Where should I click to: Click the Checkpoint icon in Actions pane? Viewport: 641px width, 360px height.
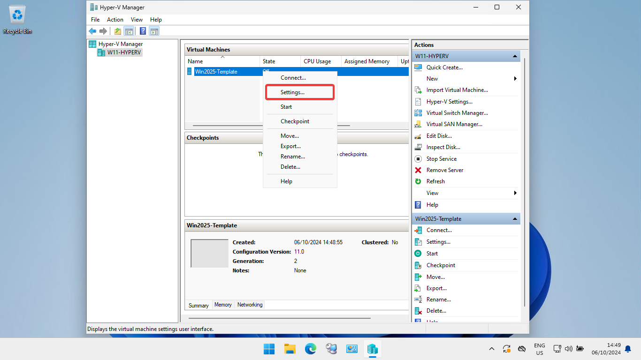tap(418, 265)
